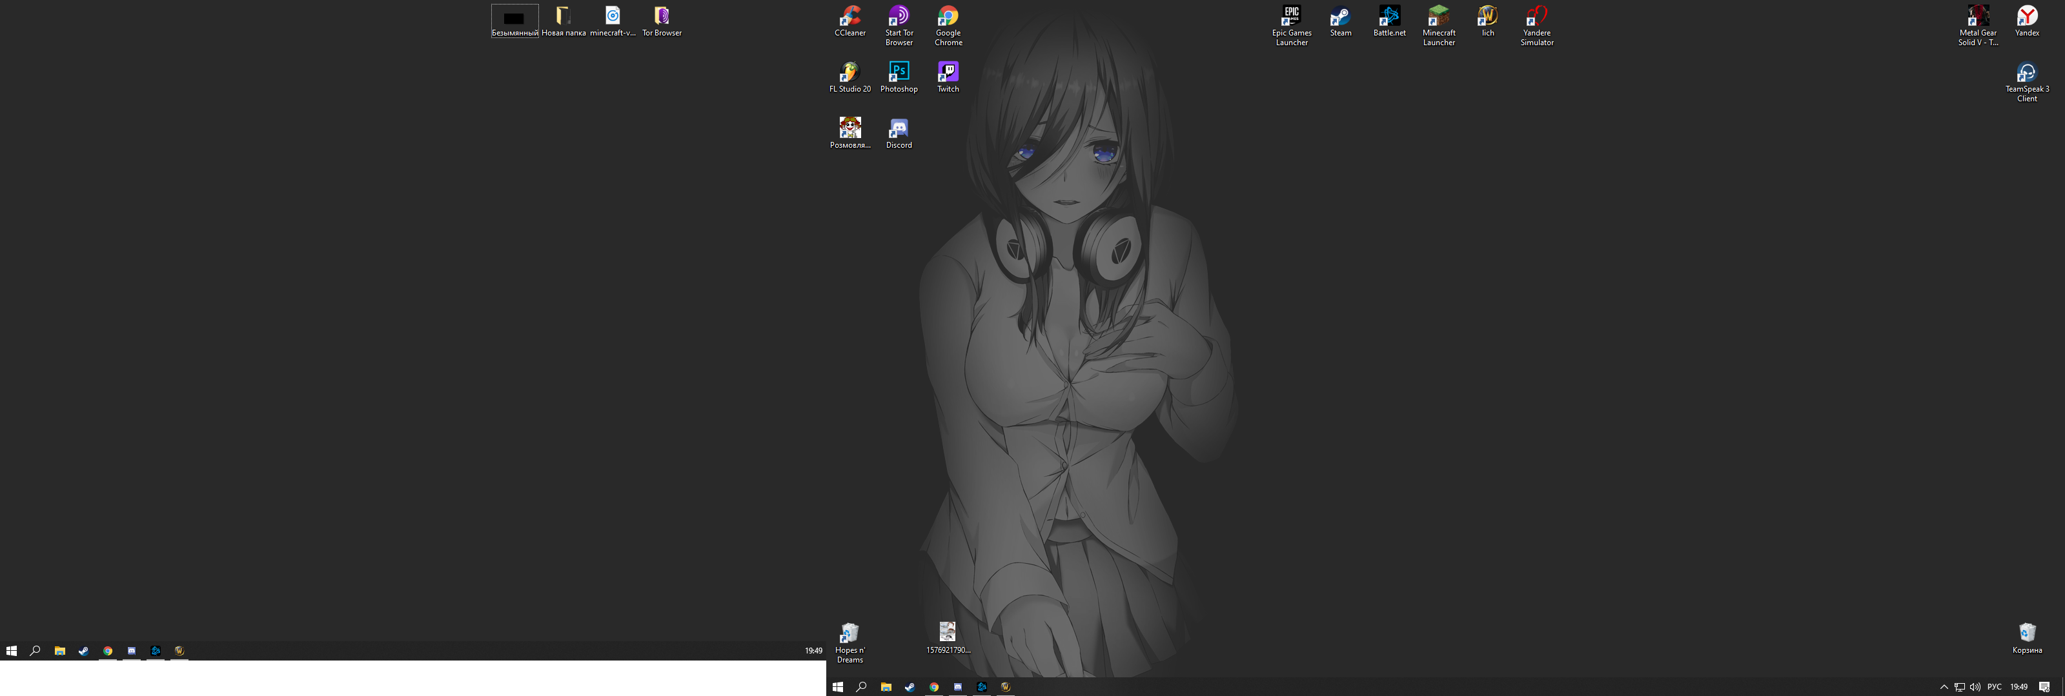Select the minecraft-v... file icon
Viewport: 2065px width, 696px height.
tap(613, 22)
